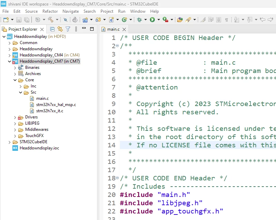Screen dimensions: 276x220
Task: Toggle Link with Editor in Project Explorer
Action: tap(60, 29)
